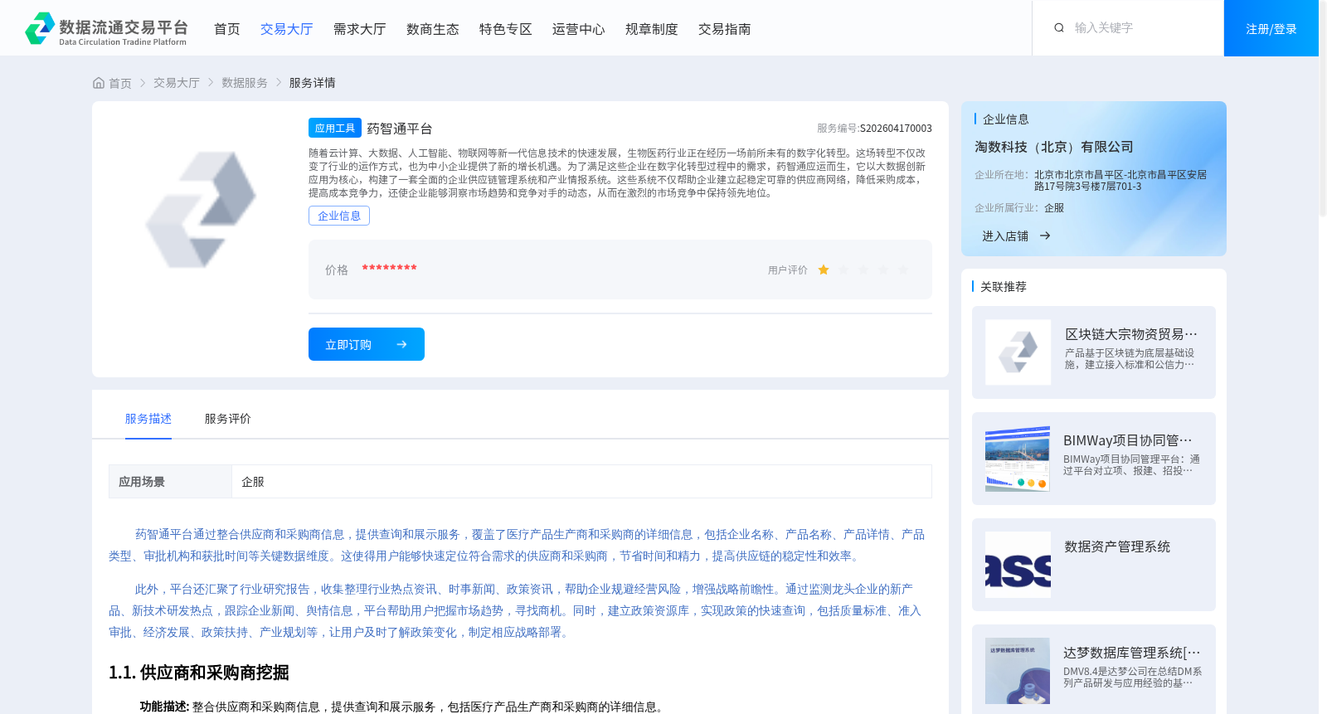Screen dimensions: 1327x714
Task: Click the Data Circulation Trading Platform logo
Action: 106,29
